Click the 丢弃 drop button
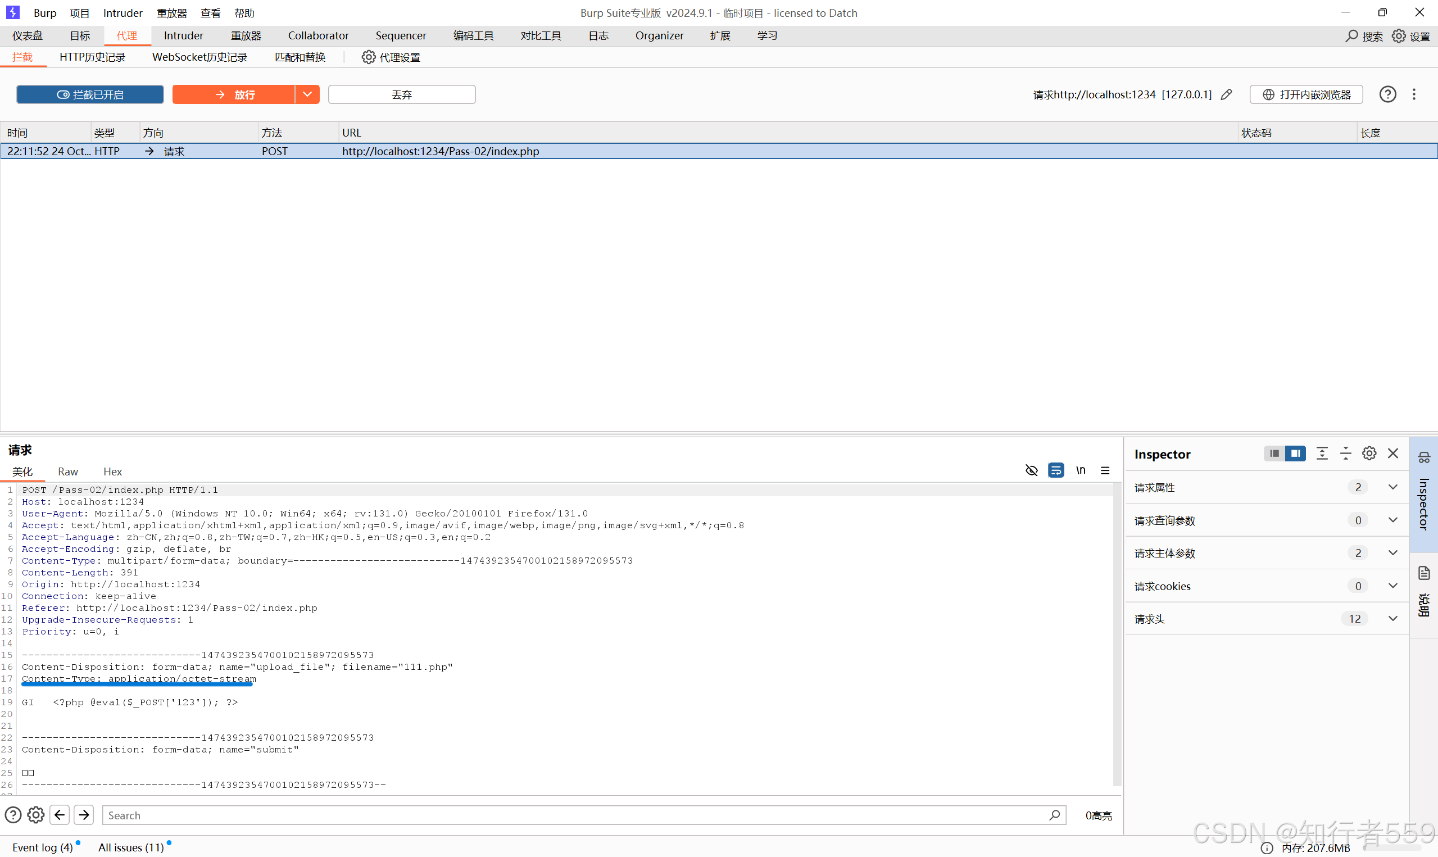Viewport: 1438px width, 857px height. click(x=402, y=94)
